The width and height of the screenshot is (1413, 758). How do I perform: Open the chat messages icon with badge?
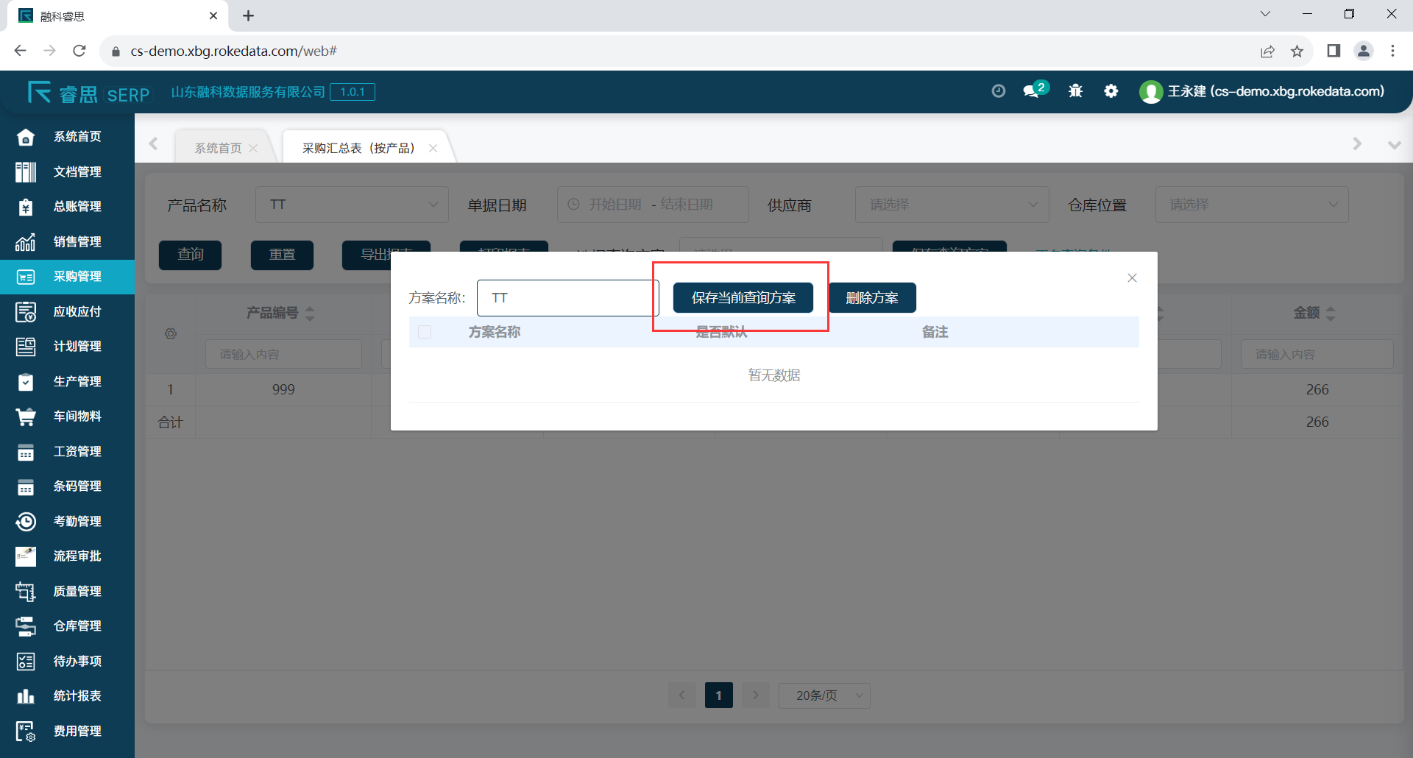click(x=1032, y=91)
